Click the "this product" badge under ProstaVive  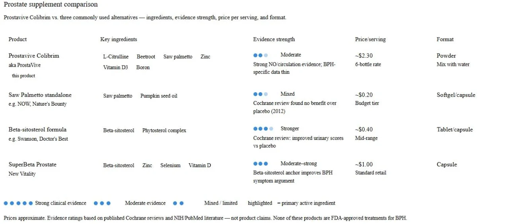(23, 76)
